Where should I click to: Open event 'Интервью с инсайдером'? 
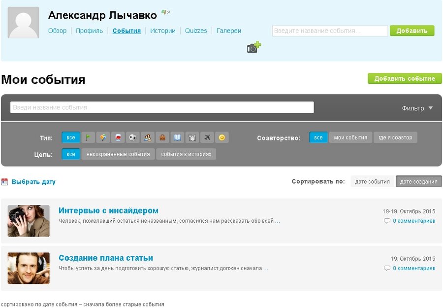[108, 210]
